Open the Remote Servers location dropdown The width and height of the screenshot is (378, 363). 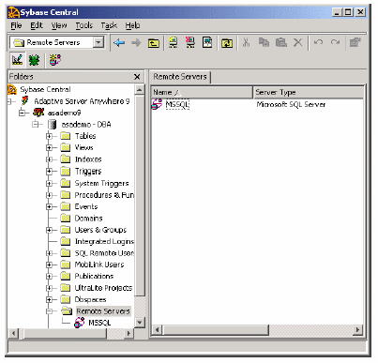click(98, 42)
